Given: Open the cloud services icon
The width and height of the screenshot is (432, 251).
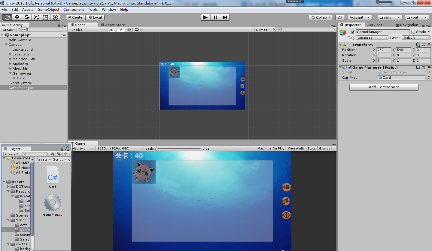Looking at the screenshot, I should (x=340, y=17).
